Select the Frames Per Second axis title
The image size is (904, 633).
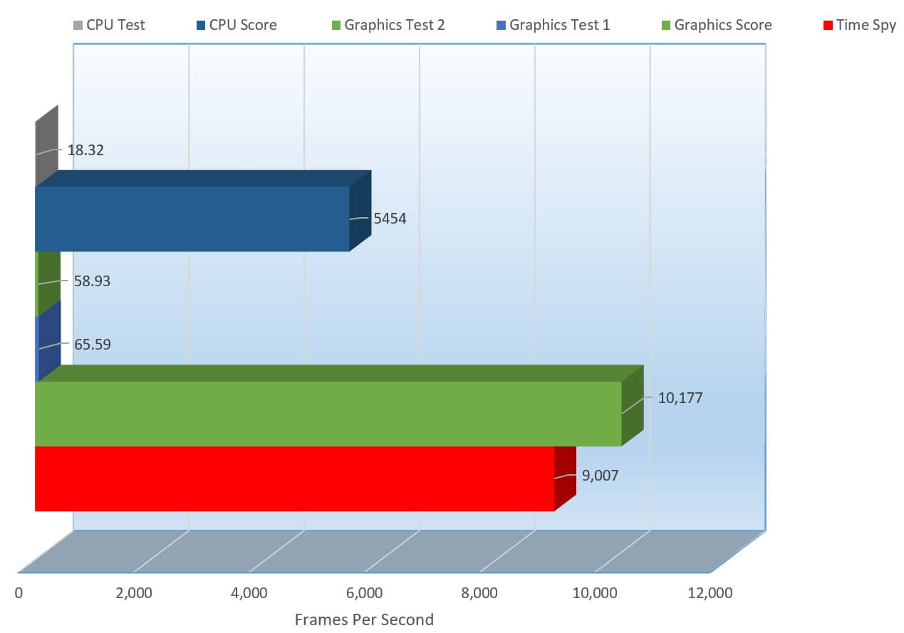pos(363,619)
